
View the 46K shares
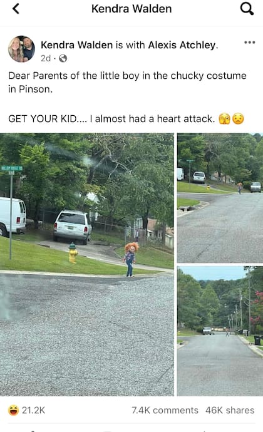230,410
